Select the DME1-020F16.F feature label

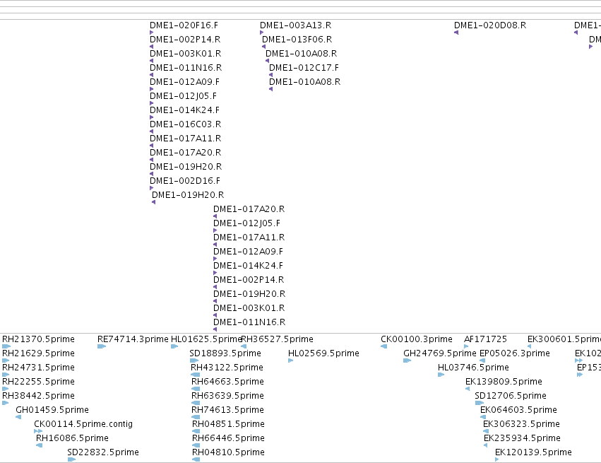coord(184,25)
